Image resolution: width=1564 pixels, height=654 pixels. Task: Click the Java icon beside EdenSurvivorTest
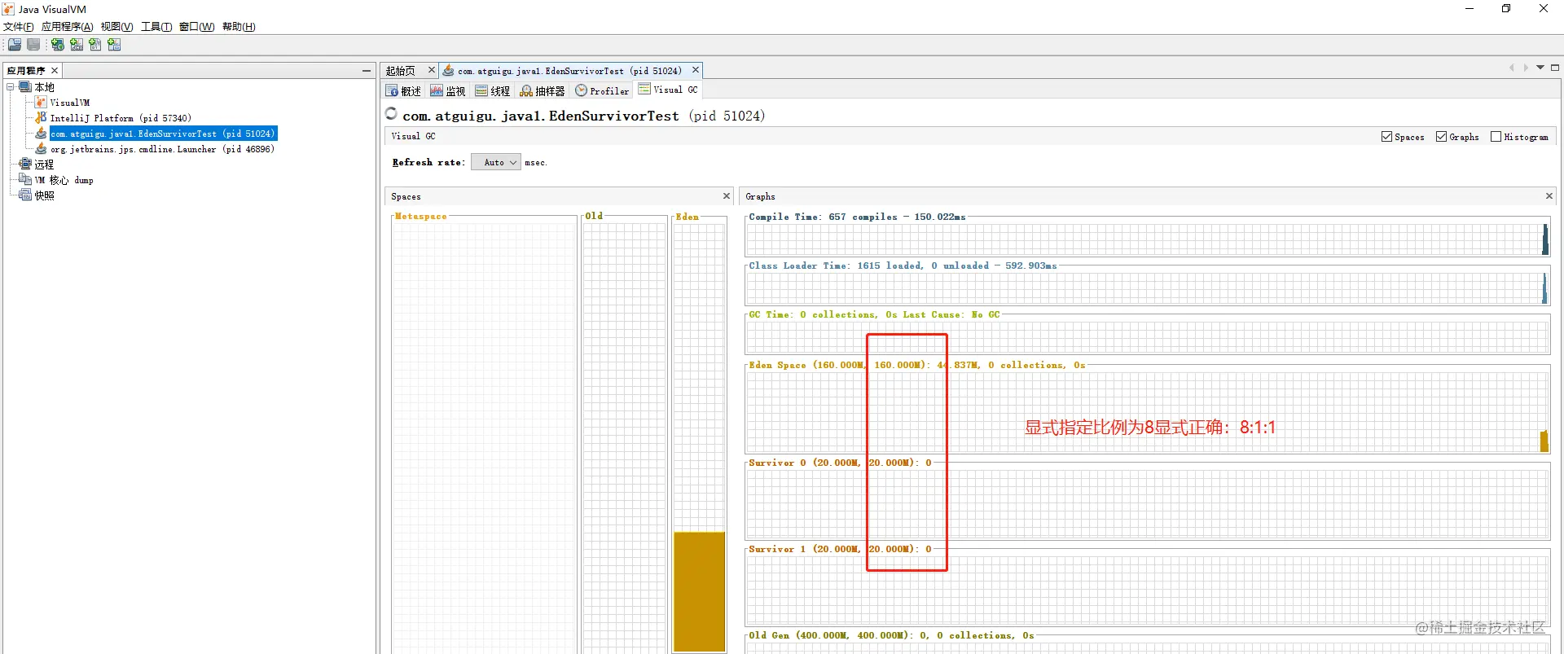pos(41,134)
